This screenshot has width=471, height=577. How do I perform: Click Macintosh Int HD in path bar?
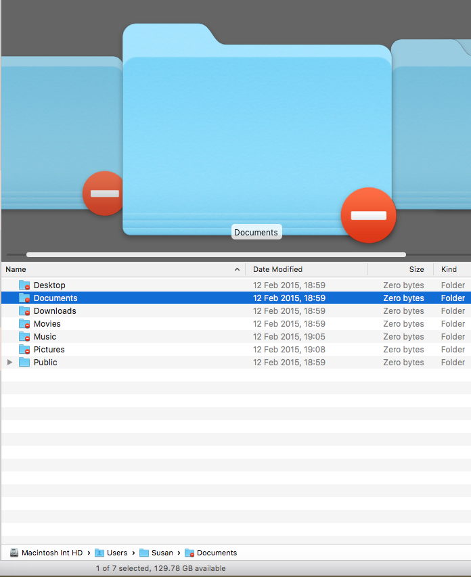[52, 553]
